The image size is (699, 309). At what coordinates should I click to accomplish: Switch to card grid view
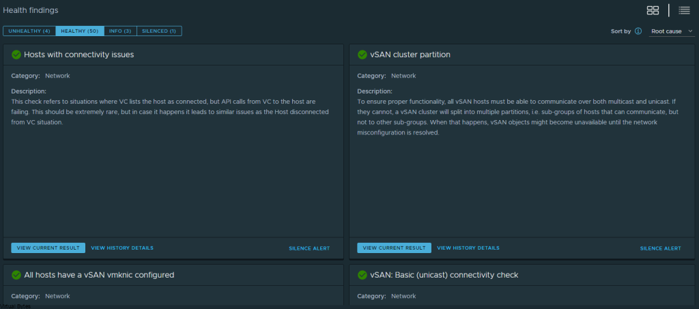click(x=653, y=10)
